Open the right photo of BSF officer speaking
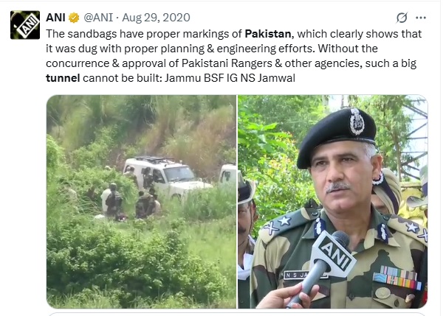The image size is (446, 316). click(333, 201)
